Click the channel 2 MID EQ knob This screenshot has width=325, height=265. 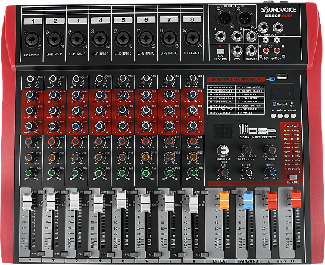[52, 111]
